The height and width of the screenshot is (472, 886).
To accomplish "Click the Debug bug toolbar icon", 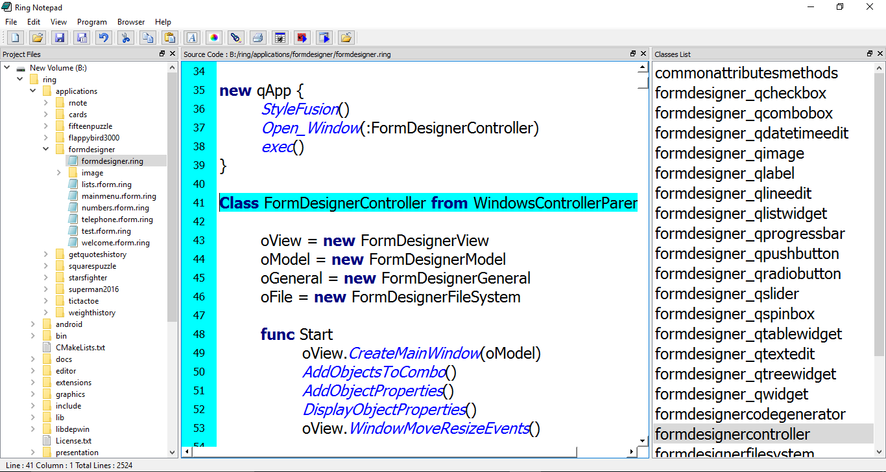I will pyautogui.click(x=280, y=38).
